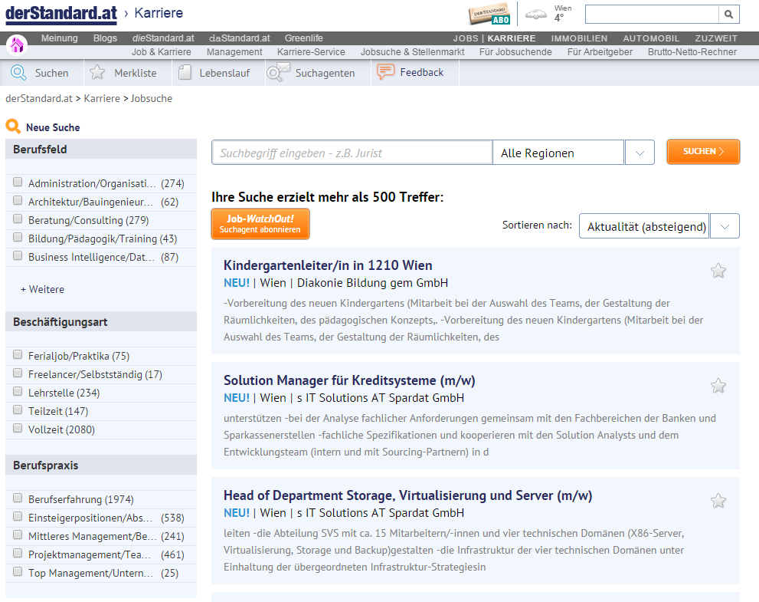Click the Suchbegriff eingeben search field
759x602 pixels.
[x=352, y=153]
